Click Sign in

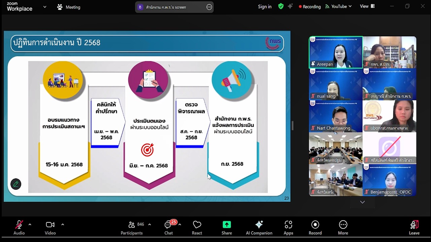tap(265, 7)
